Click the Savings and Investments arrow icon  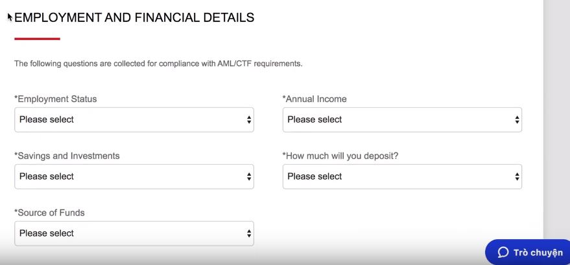248,176
